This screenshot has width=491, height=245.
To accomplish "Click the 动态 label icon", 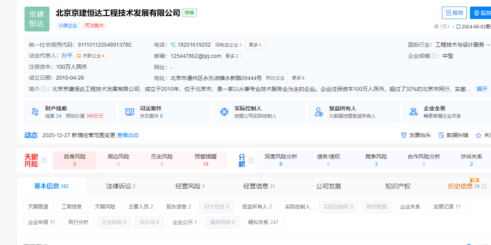I will [31, 135].
